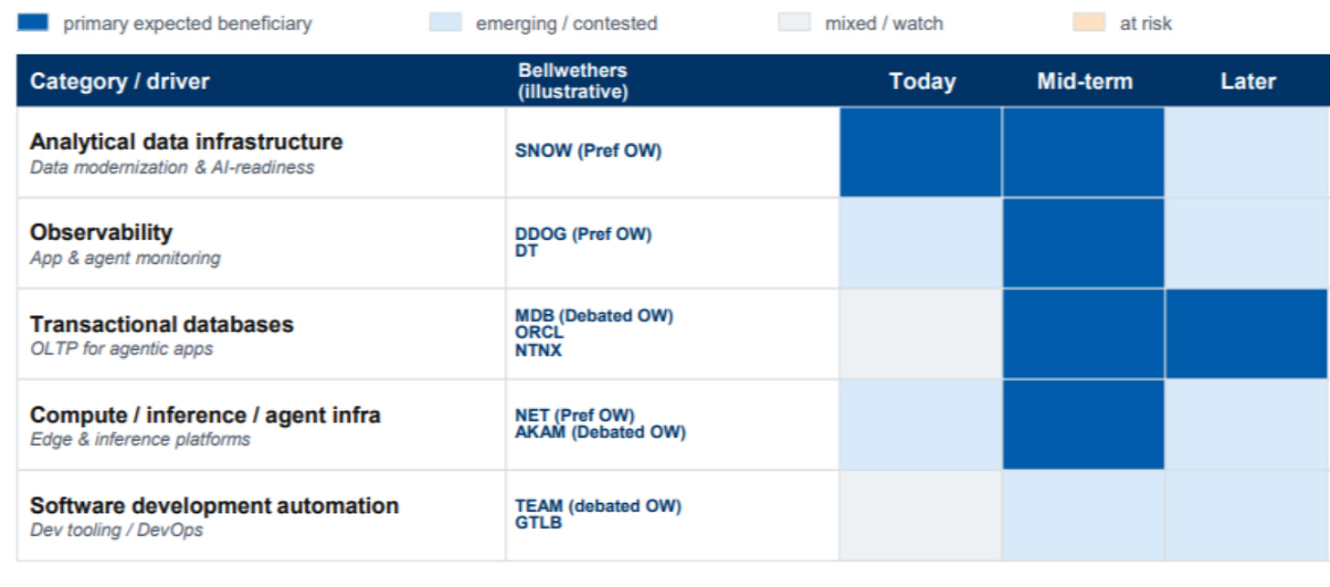The height and width of the screenshot is (587, 1330).
Task: Click the SNOW (Pref OW) ticker text
Action: [x=588, y=152]
